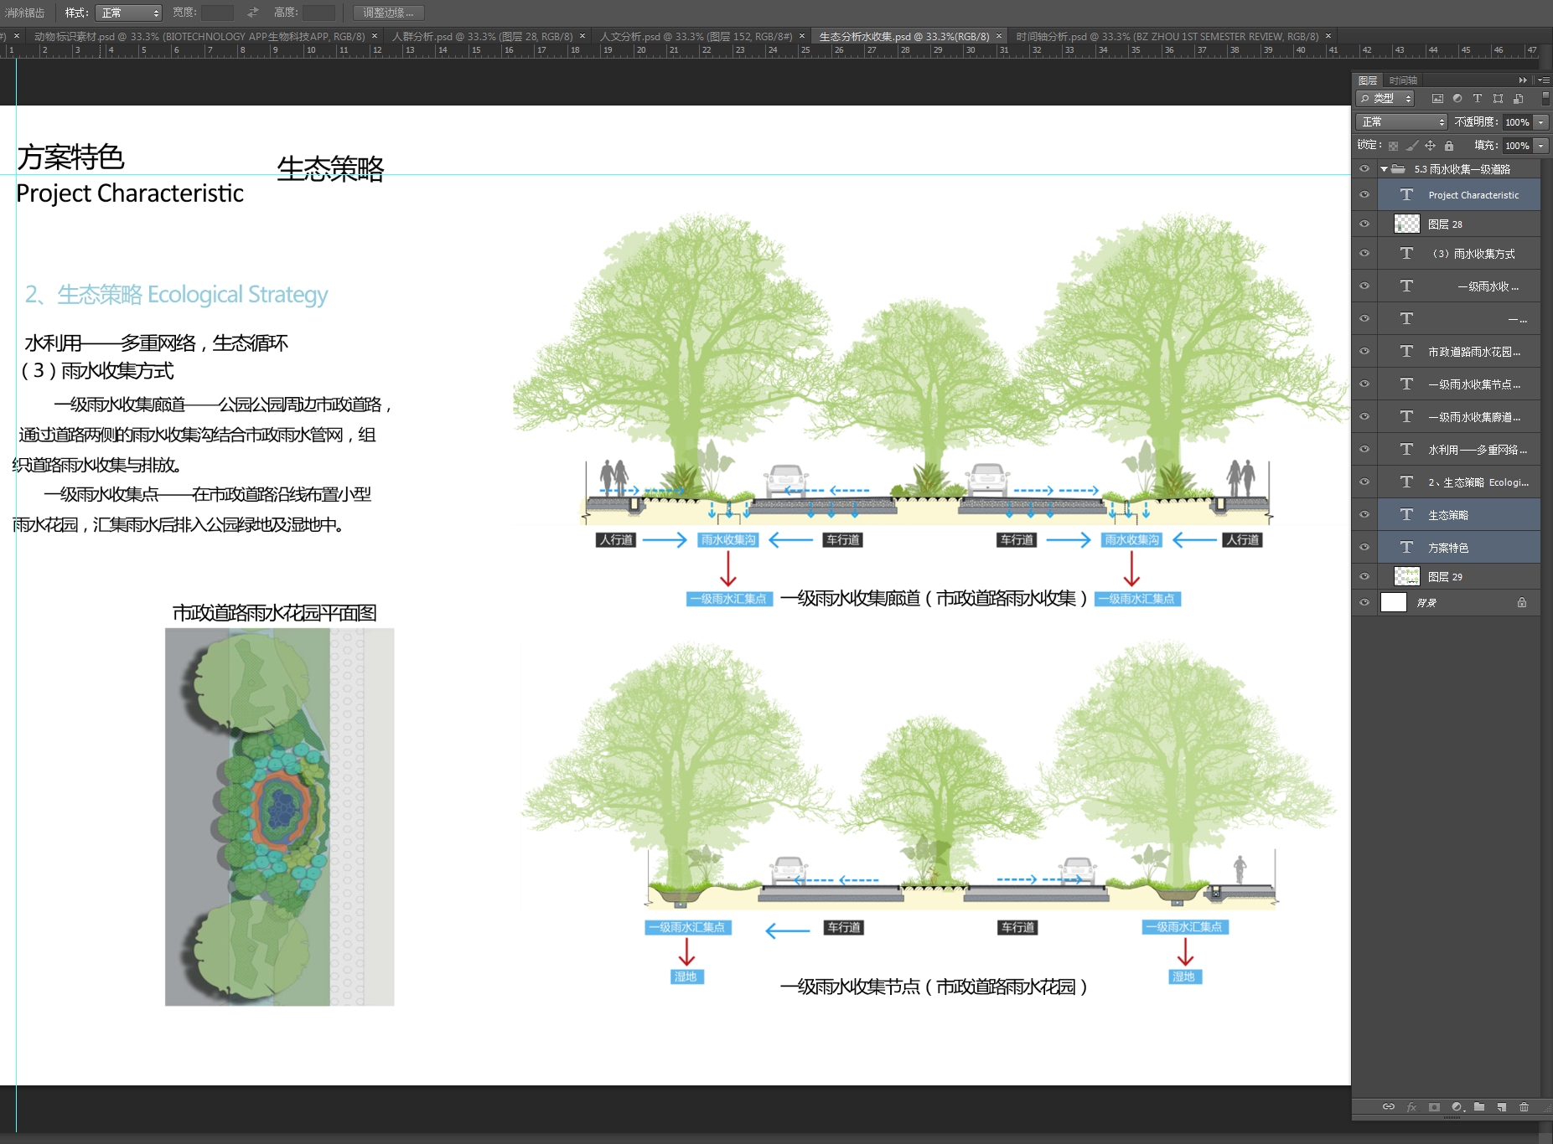Open the opacity slider dropdown arrow
Image resolution: width=1553 pixels, height=1144 pixels.
[x=1540, y=122]
